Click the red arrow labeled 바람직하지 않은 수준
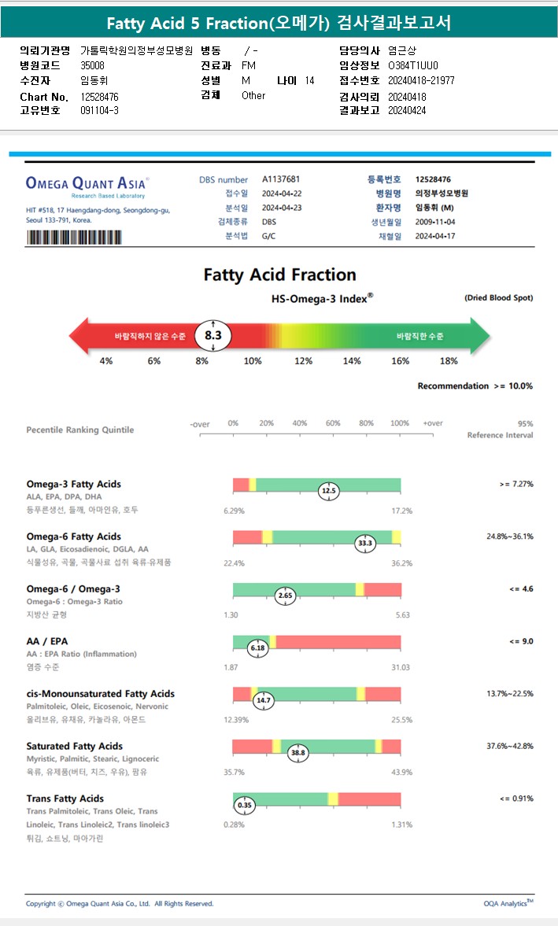Screen dimensions: 558x926 (134, 336)
